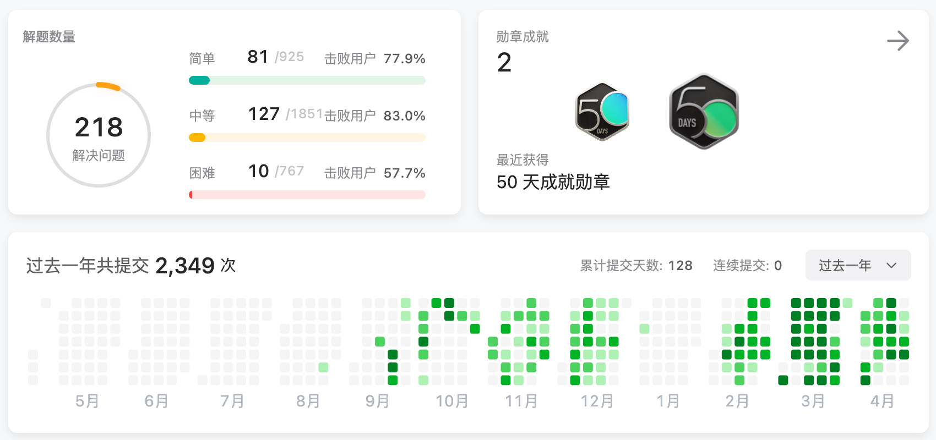Click the 10月 month label
Image resolution: width=936 pixels, height=440 pixels.
[452, 401]
